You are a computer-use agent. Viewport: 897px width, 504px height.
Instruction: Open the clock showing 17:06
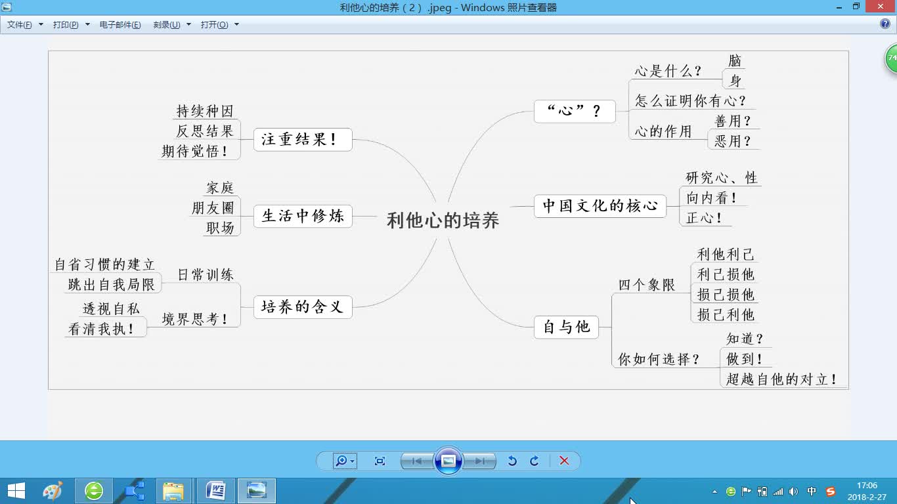tap(867, 491)
